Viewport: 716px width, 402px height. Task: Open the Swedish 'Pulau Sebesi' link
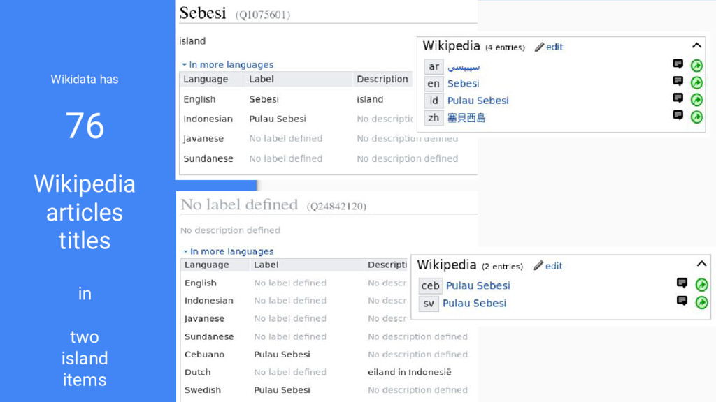(x=475, y=303)
